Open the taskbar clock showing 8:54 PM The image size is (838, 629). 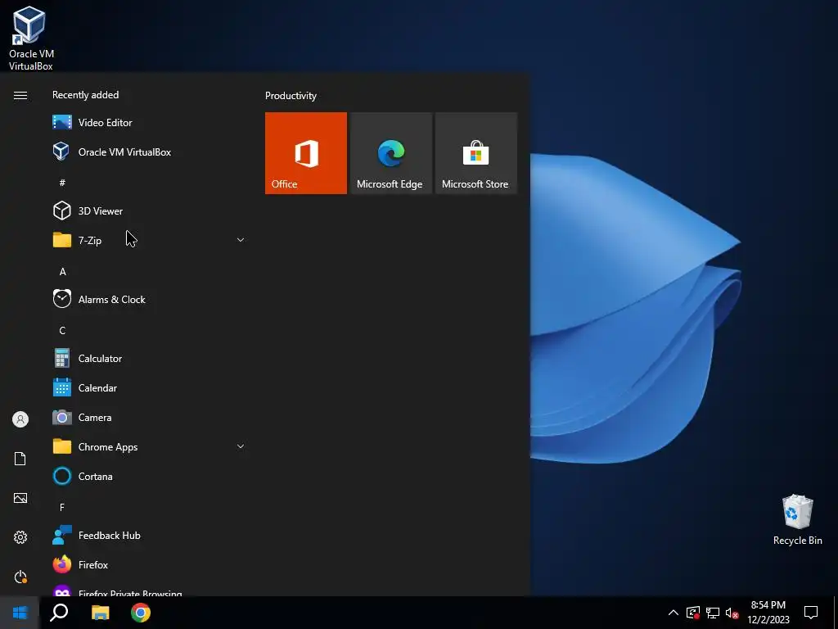[x=768, y=613]
